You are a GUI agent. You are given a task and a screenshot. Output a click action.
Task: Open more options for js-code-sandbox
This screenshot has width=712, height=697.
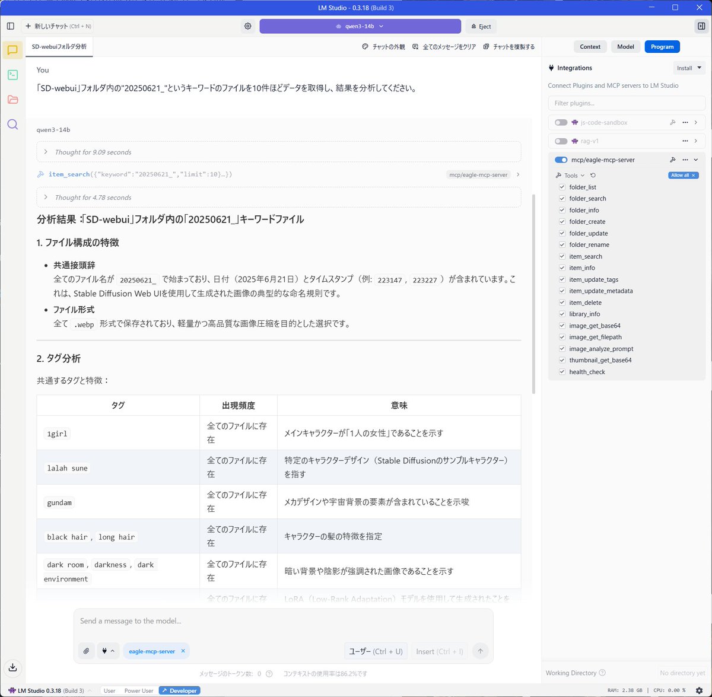[x=685, y=122]
